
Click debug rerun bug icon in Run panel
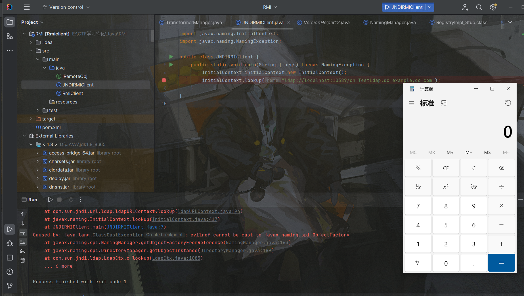(71, 200)
